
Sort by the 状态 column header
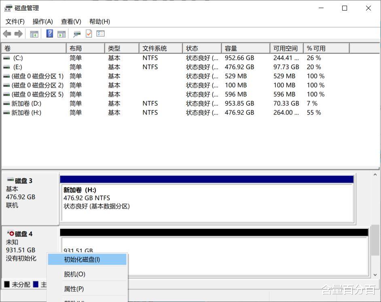(202, 49)
